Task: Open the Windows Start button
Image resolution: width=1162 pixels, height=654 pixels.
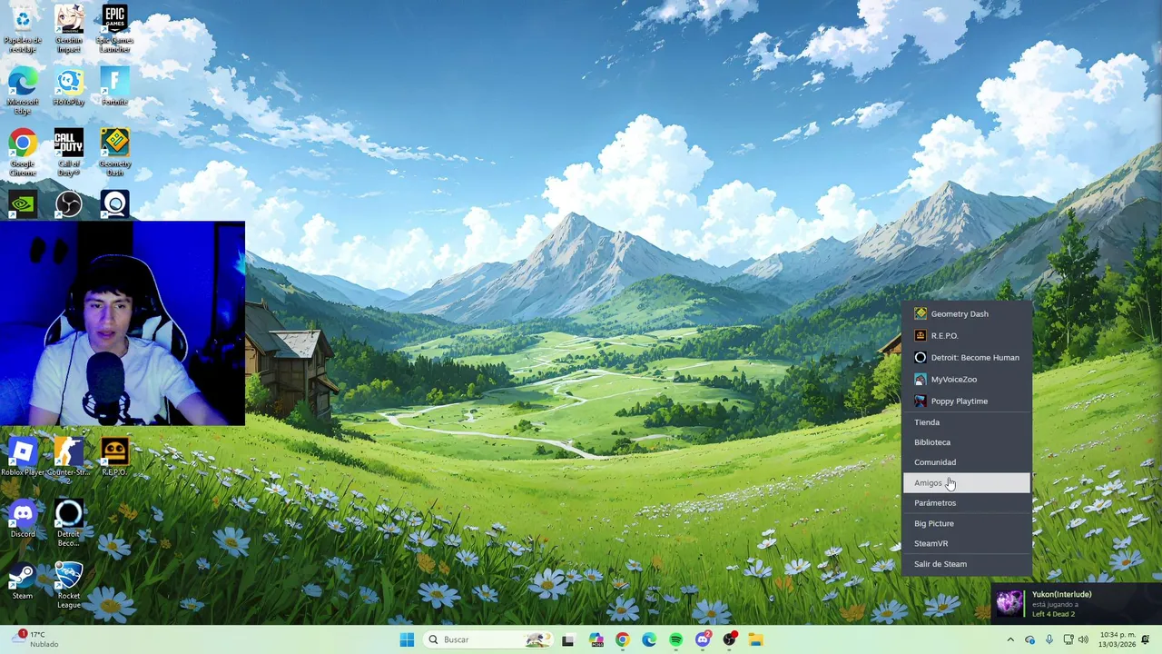Action: [x=407, y=639]
